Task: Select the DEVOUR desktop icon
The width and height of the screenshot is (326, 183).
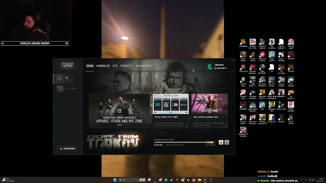Action: (291, 68)
